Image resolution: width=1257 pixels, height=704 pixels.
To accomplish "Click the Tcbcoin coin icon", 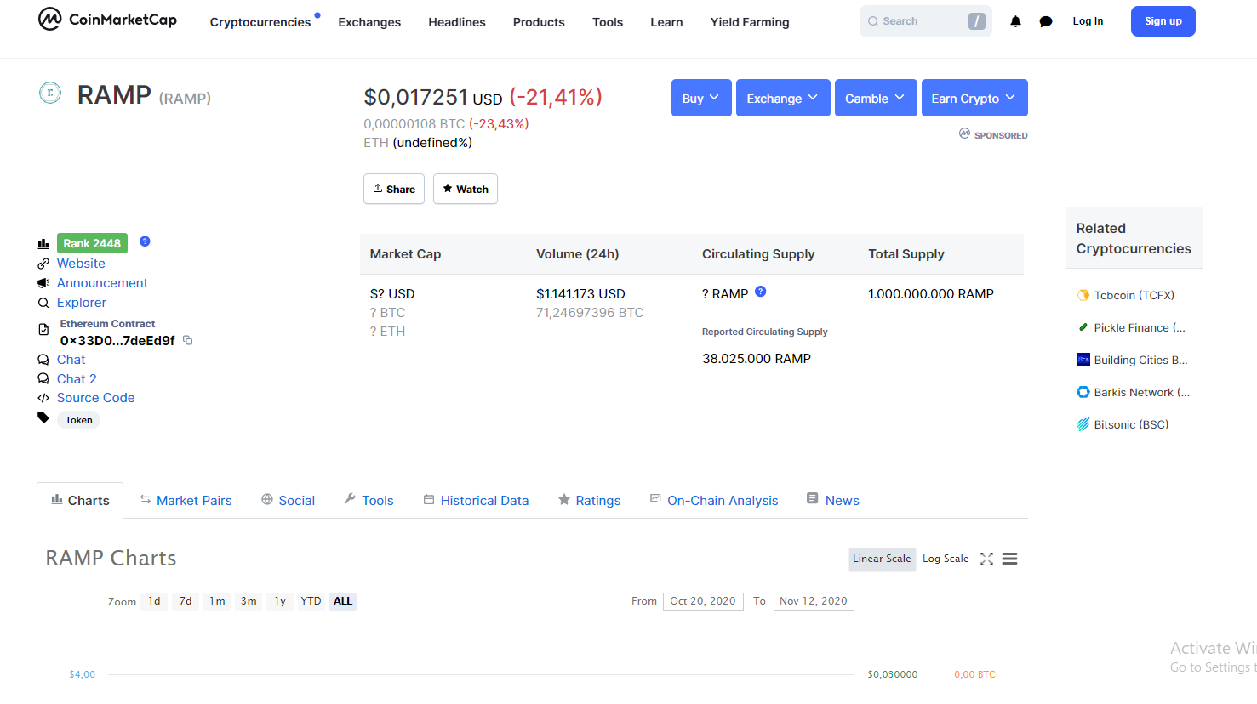I will point(1083,295).
